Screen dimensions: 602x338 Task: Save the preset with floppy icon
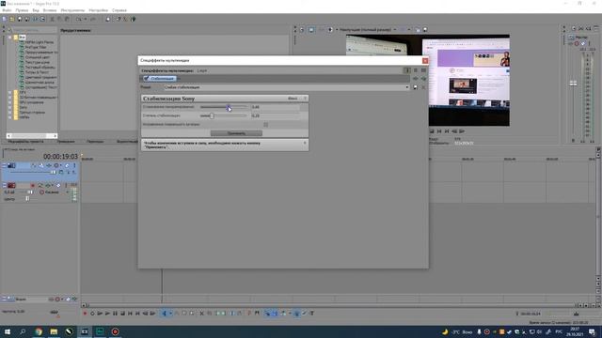(x=415, y=87)
